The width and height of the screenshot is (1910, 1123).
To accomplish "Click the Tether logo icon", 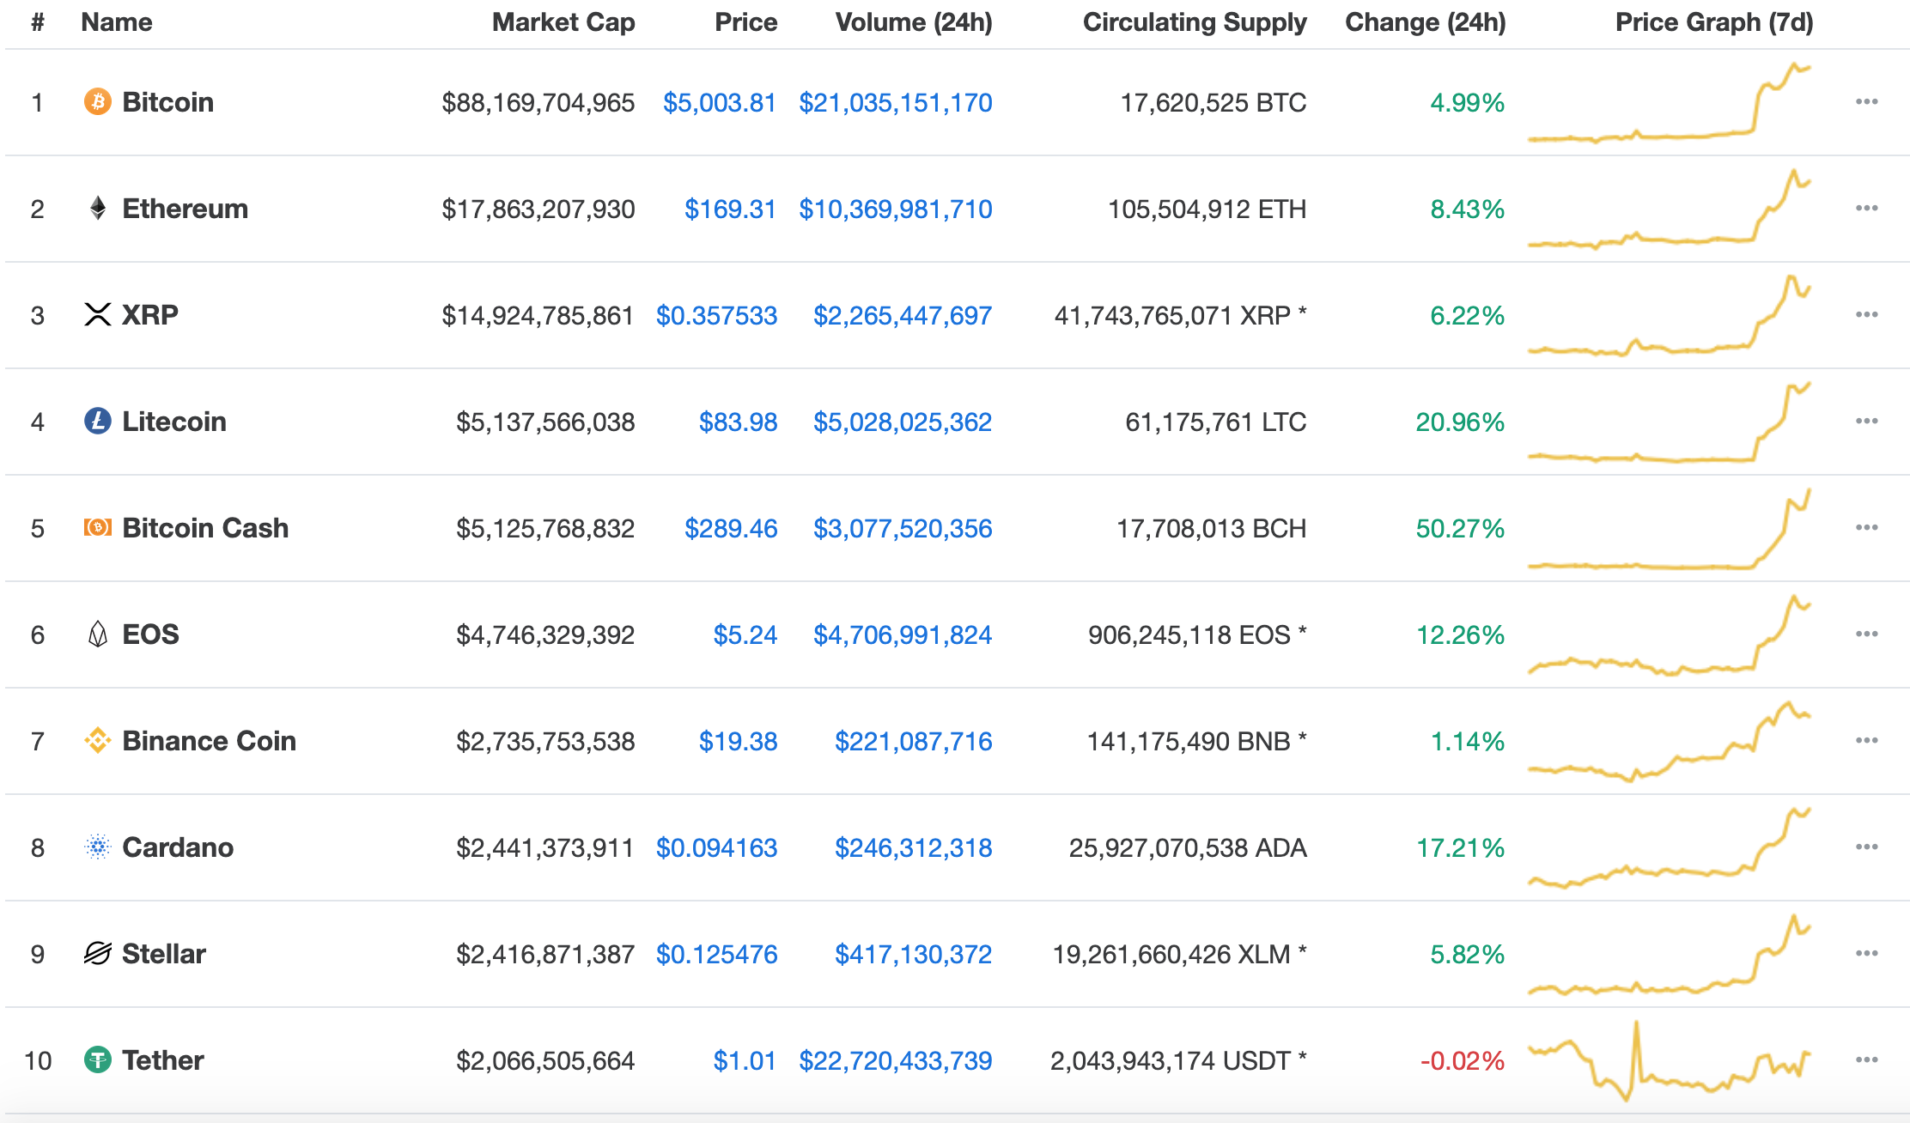I will (x=98, y=1059).
